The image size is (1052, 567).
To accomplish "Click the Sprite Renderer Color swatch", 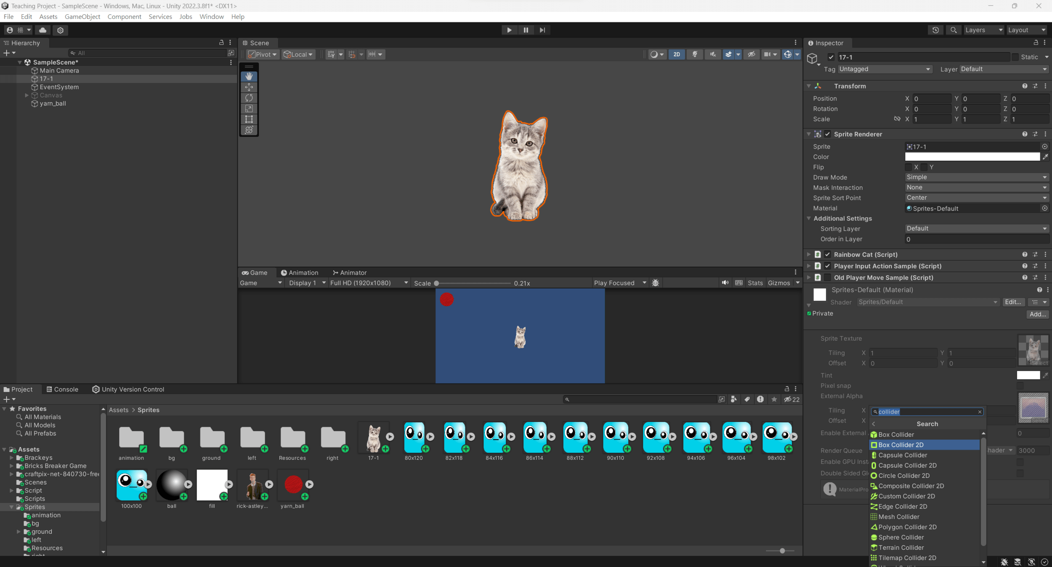I will click(972, 157).
